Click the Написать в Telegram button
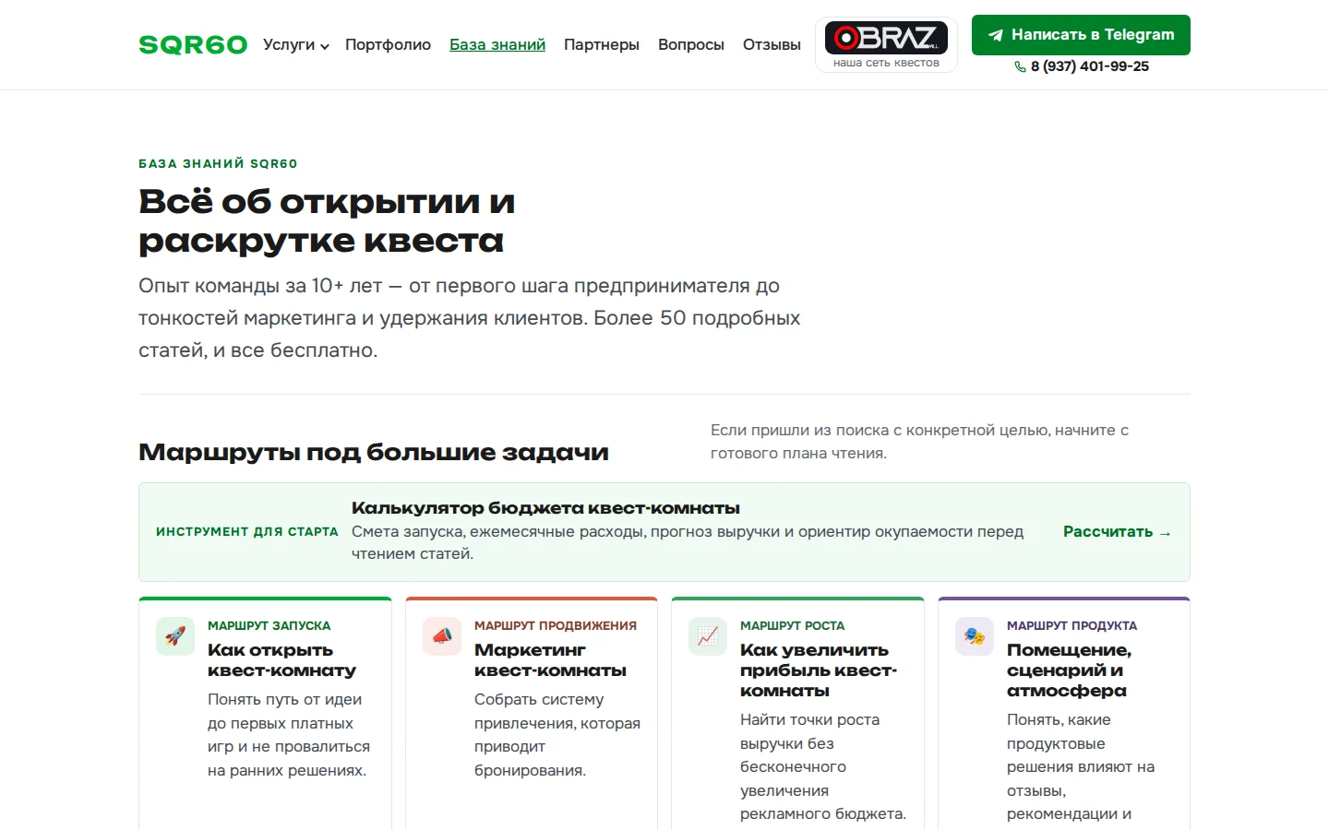 coord(1081,35)
